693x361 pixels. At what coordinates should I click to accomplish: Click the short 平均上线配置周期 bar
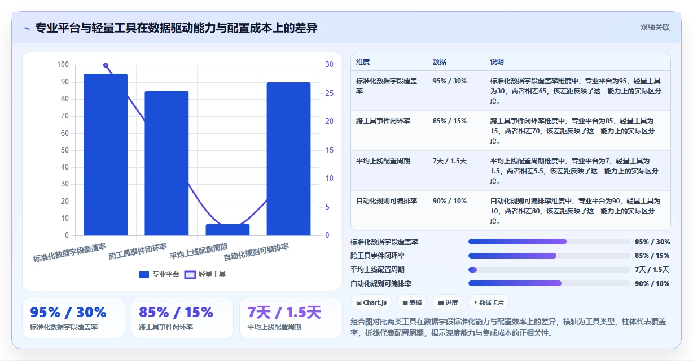(227, 230)
